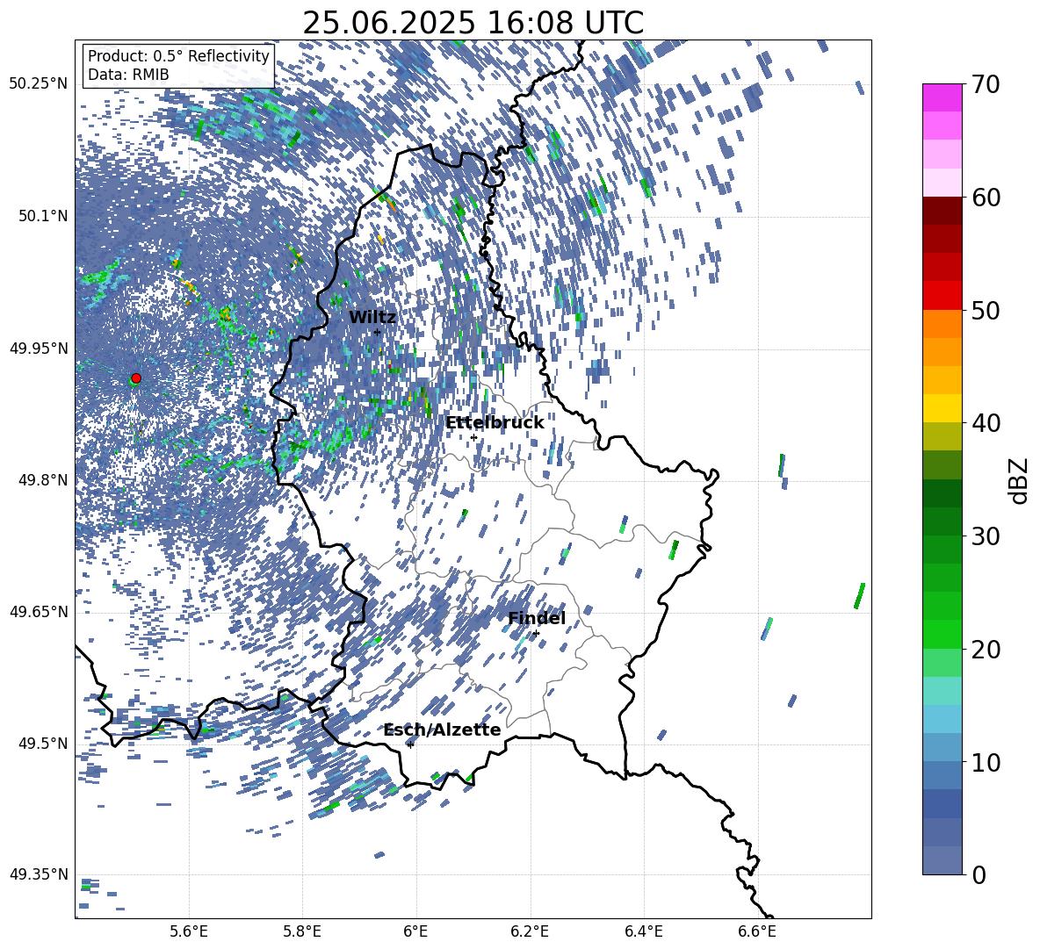
Task: Click the 'Data: RMIB' text
Action: pyautogui.click(x=128, y=75)
